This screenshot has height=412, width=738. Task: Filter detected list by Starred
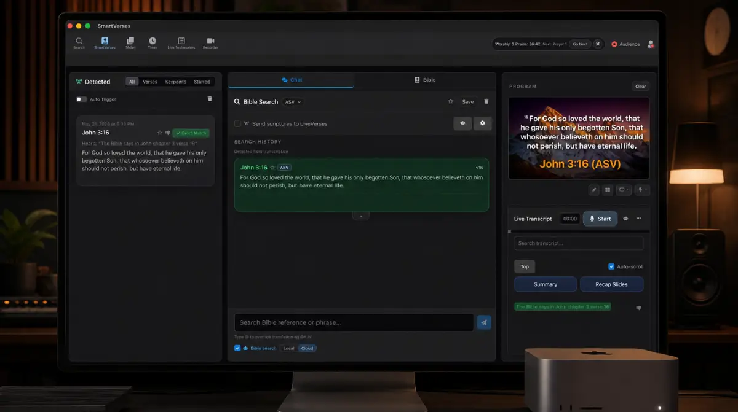202,82
